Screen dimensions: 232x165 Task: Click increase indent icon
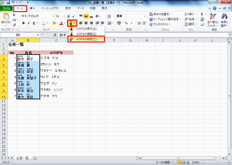point(102,23)
